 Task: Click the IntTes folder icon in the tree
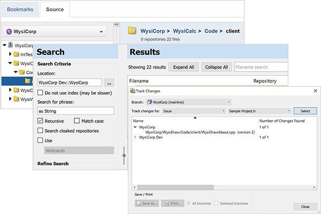pos(17,54)
